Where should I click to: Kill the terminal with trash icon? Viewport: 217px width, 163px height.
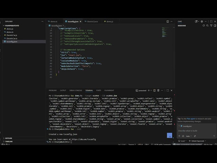(x=158, y=90)
